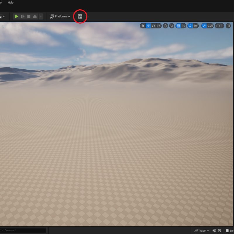Open the Trace dropdown in status bar
234x234 pixels.
click(x=202, y=230)
